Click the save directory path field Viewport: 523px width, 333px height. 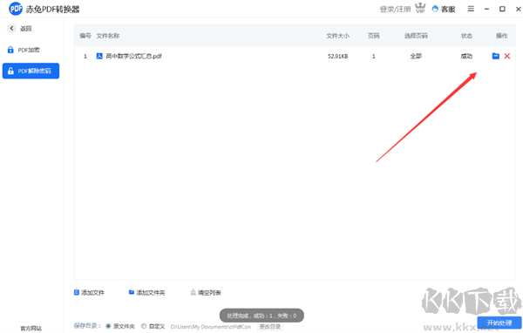point(211,327)
